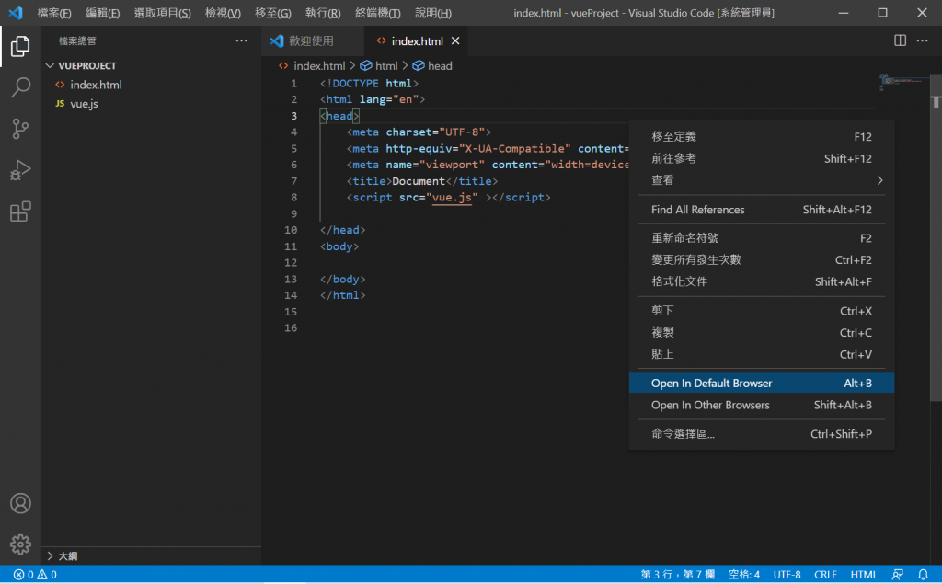Click the html breadcrumb segment
The image size is (942, 584).
[x=380, y=66]
